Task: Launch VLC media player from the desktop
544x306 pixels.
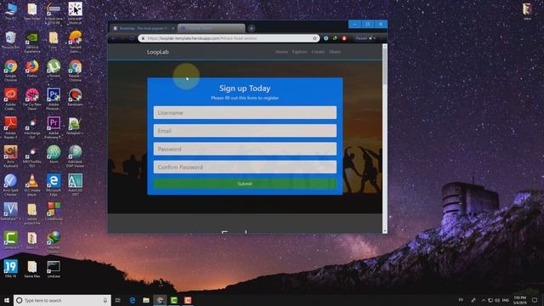Action: (x=32, y=185)
